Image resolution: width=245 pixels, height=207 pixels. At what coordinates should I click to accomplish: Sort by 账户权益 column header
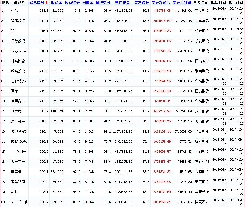click(122, 3)
